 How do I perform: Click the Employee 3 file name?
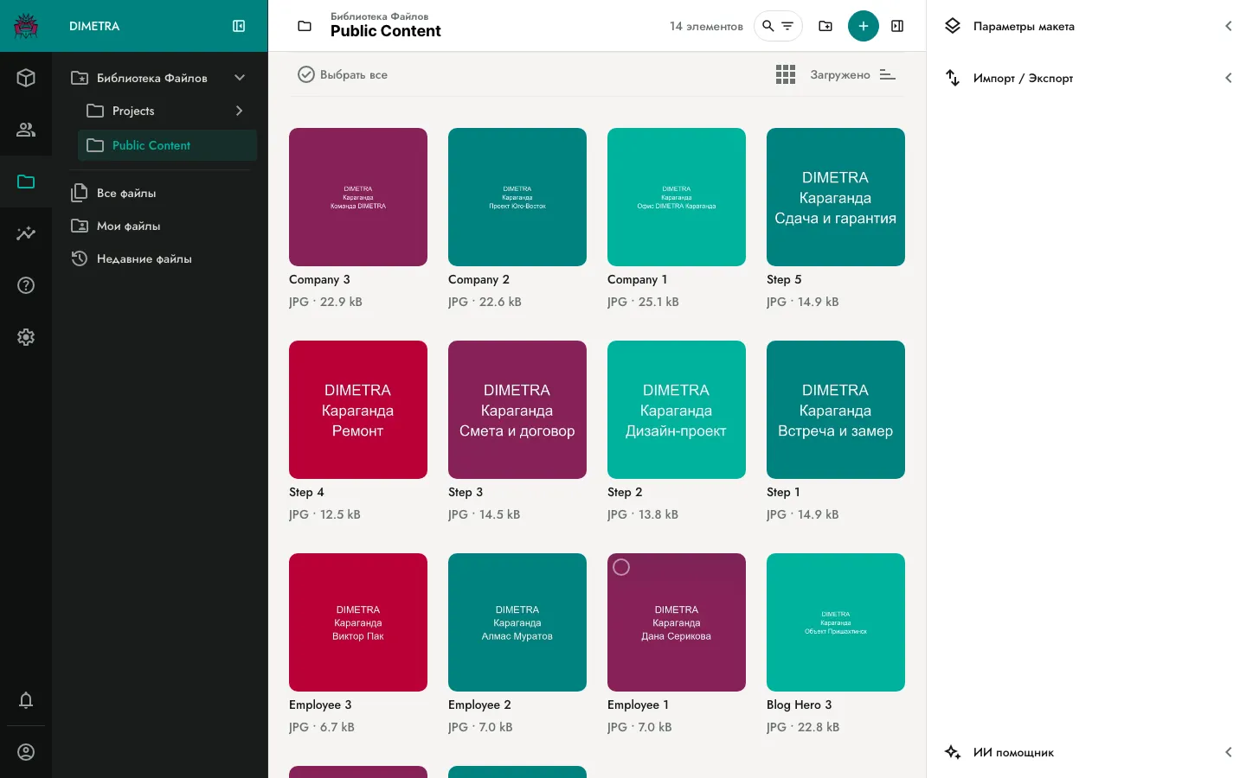320,705
